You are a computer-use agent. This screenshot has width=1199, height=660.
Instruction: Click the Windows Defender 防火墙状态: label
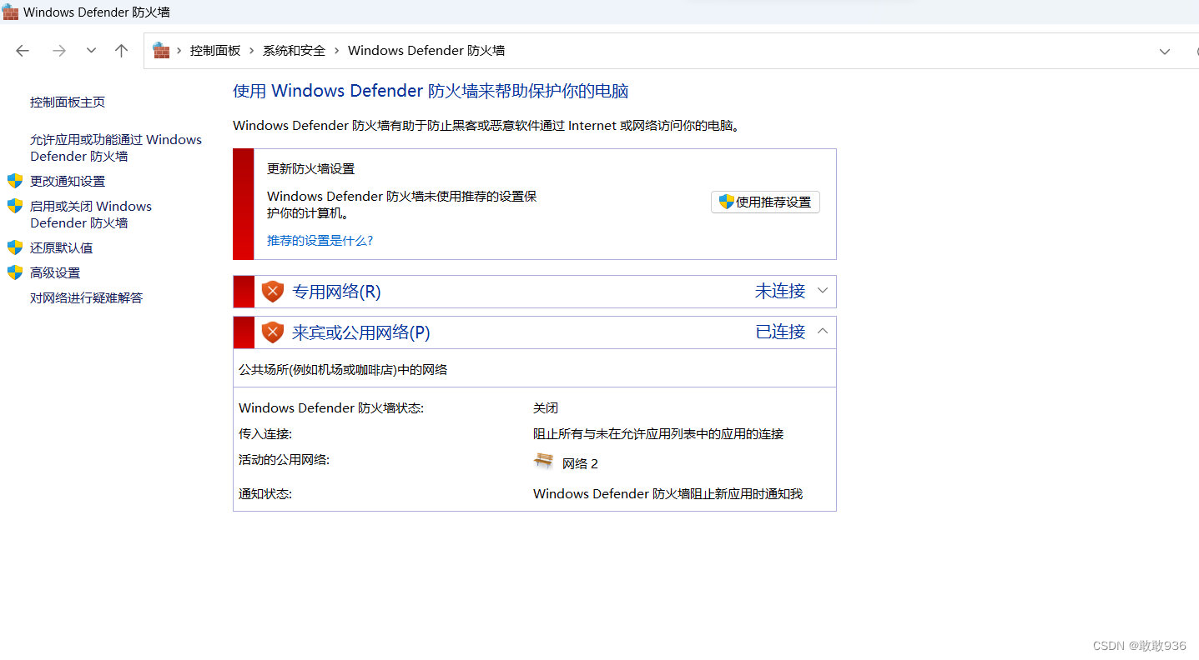pyautogui.click(x=331, y=408)
